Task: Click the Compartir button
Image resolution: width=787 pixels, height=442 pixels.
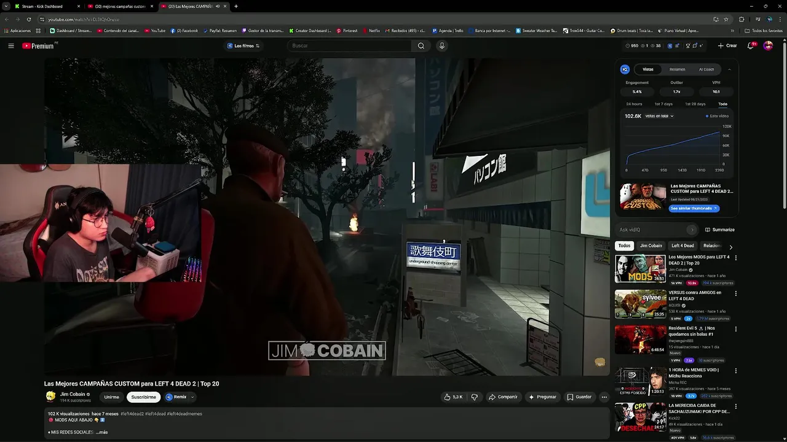Action: click(x=503, y=397)
